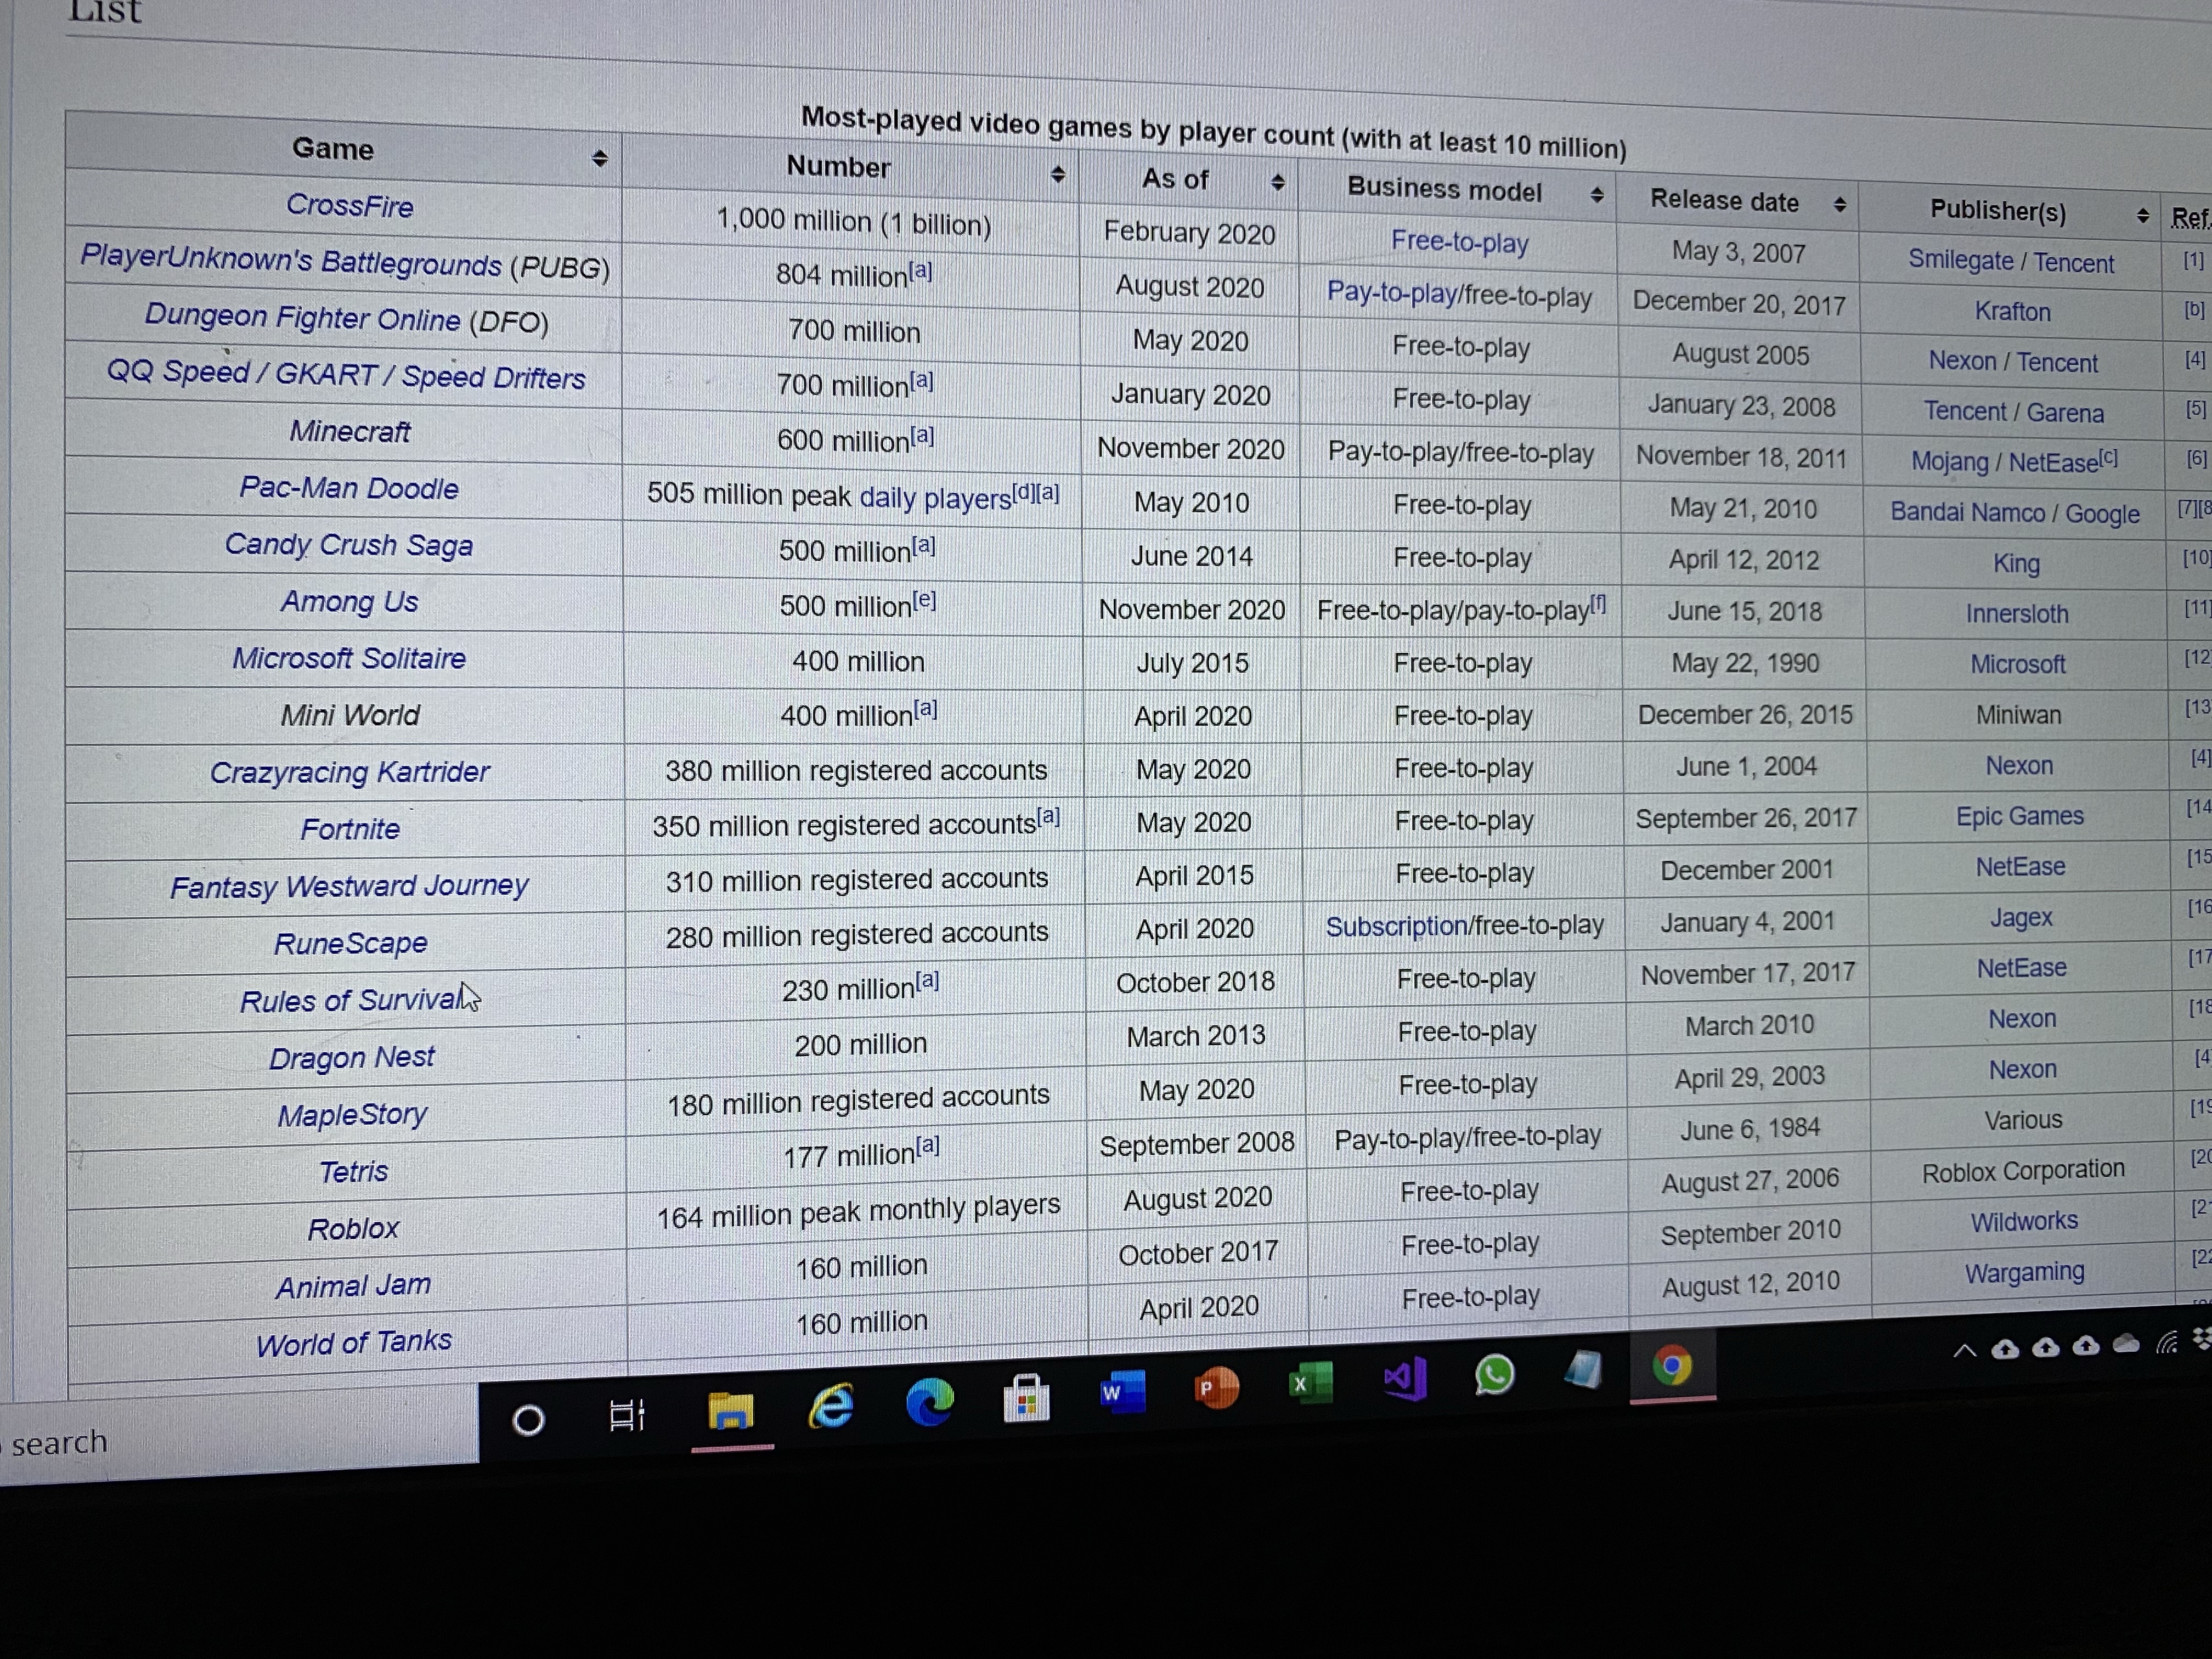
Task: Sort table by Number column arrows
Action: click(1057, 174)
